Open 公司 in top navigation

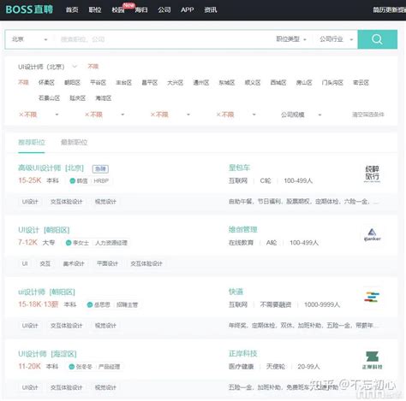click(164, 9)
